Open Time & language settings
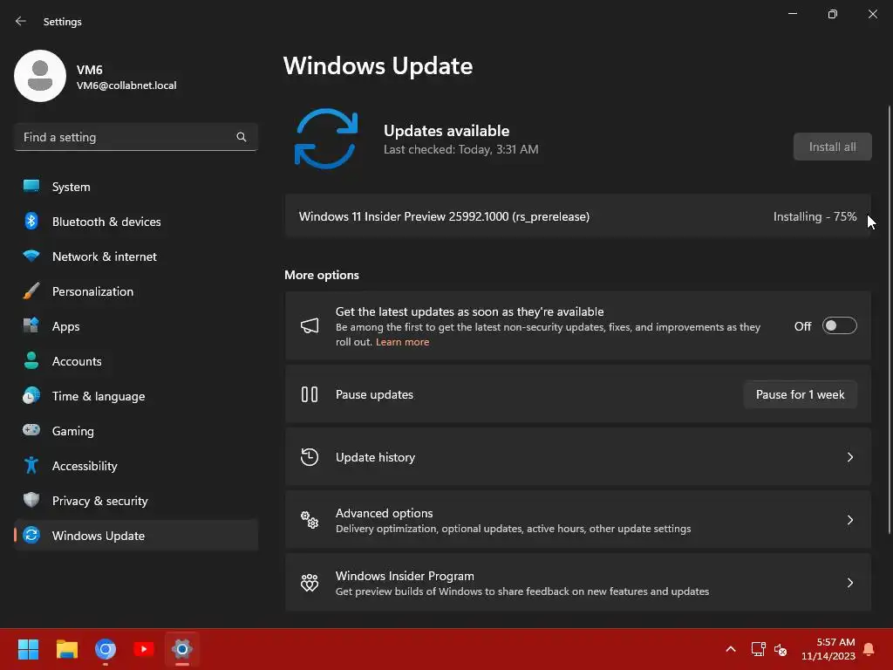The image size is (893, 670). (136, 395)
